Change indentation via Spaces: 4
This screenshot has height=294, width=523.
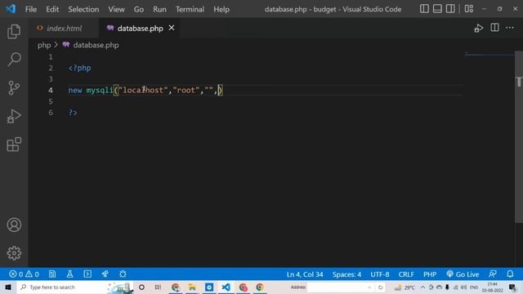point(346,274)
